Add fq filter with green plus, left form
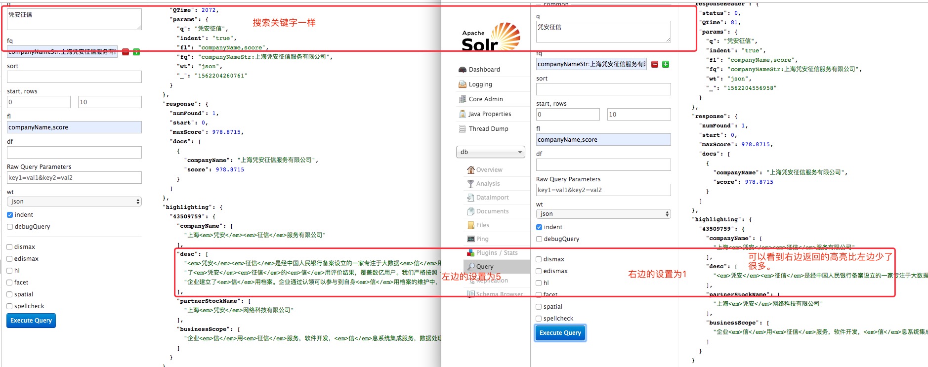Viewport: 928px width, 367px height. (136, 52)
